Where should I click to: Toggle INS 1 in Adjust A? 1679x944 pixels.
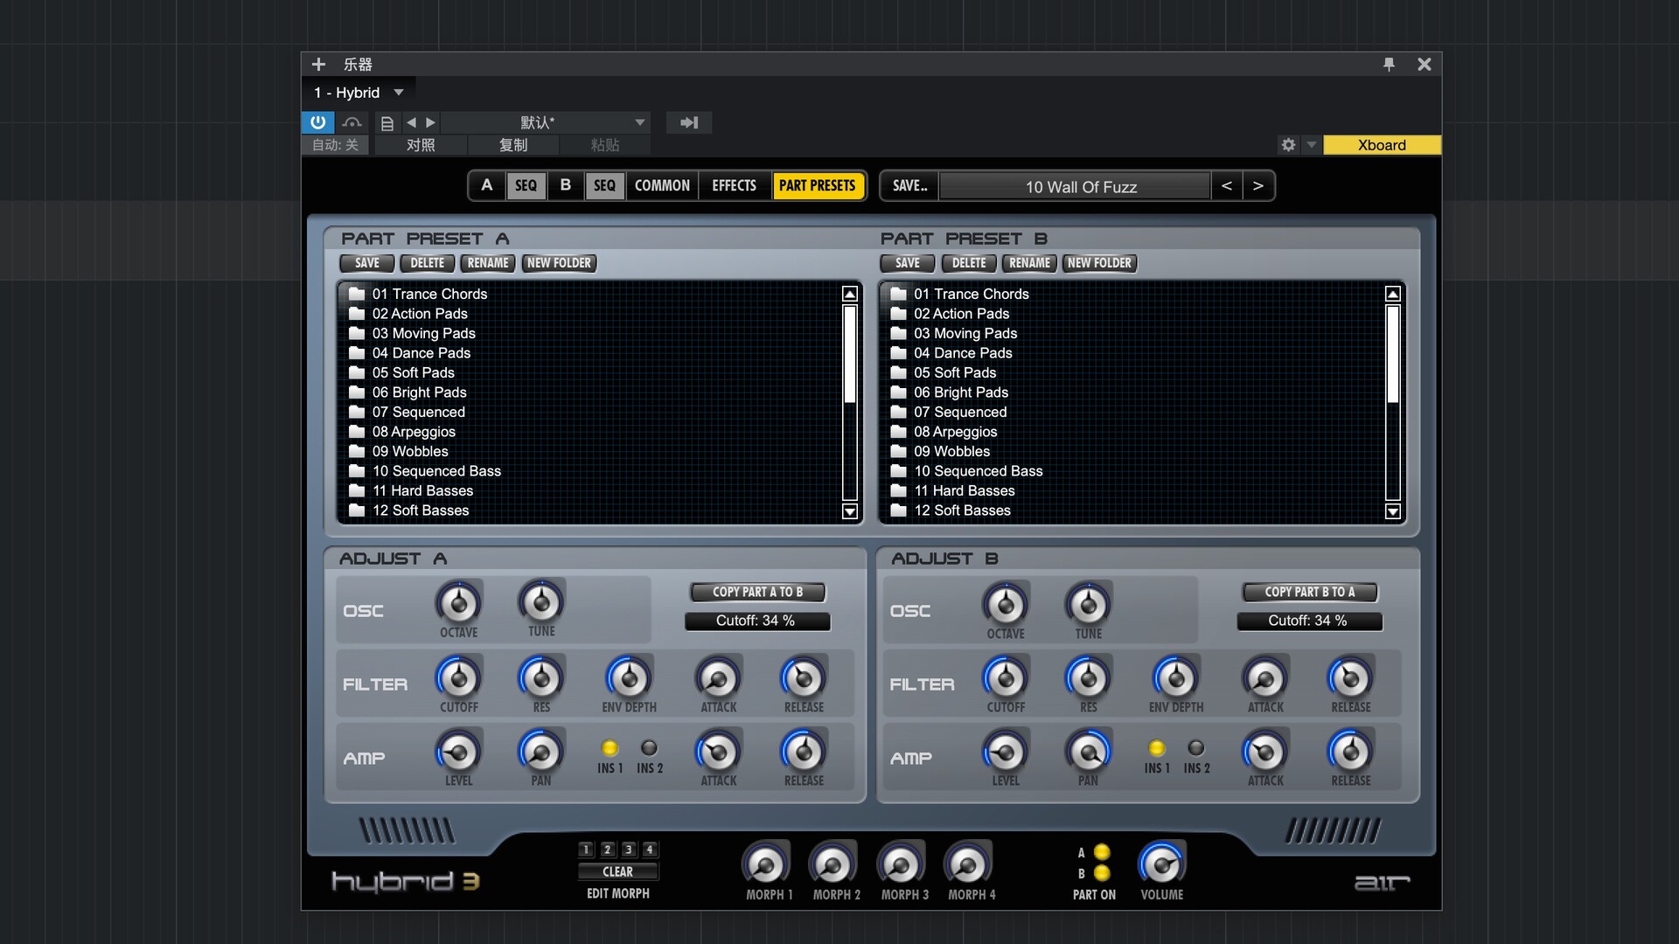point(610,748)
